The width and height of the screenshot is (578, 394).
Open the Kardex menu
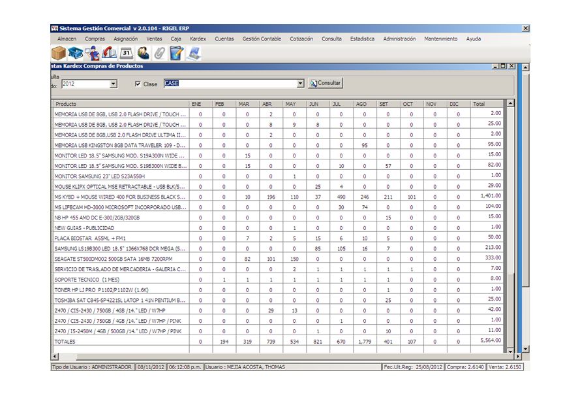click(198, 39)
